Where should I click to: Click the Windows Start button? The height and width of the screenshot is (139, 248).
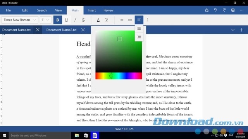4,136
